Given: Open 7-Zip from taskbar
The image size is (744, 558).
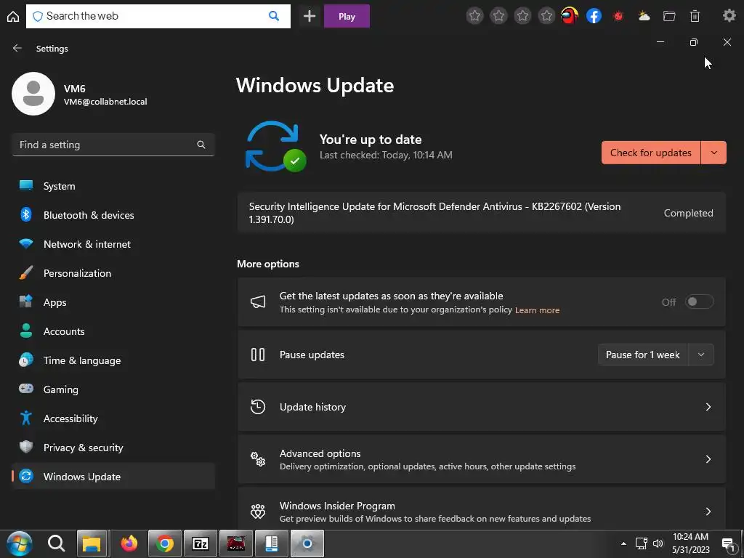Looking at the screenshot, I should [x=201, y=543].
